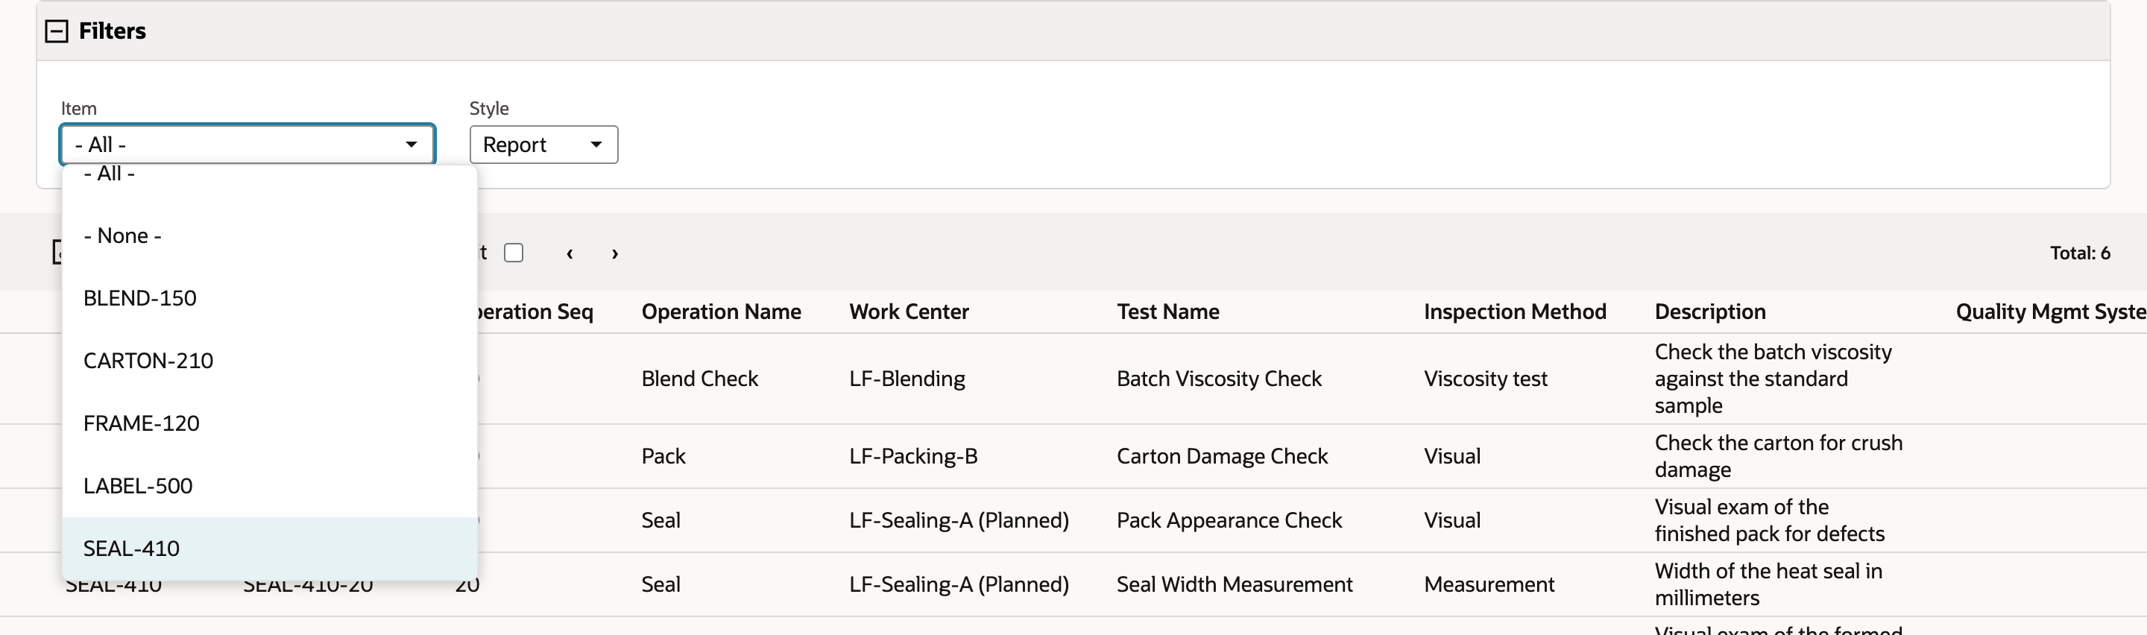The height and width of the screenshot is (635, 2147).
Task: Sort by the Inspection Method column header
Action: click(x=1516, y=312)
